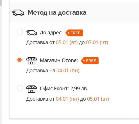Click the Метод на доставка heading
Screen dimensions: 139x124
coord(57,13)
